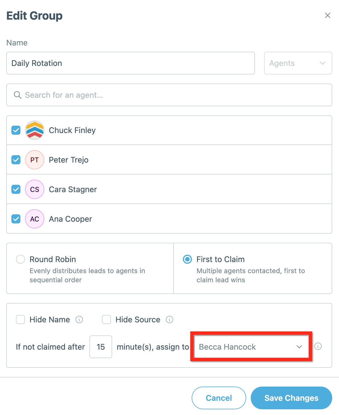Click Cara Stagner's CS avatar
The height and width of the screenshot is (415, 339).
[x=35, y=189]
